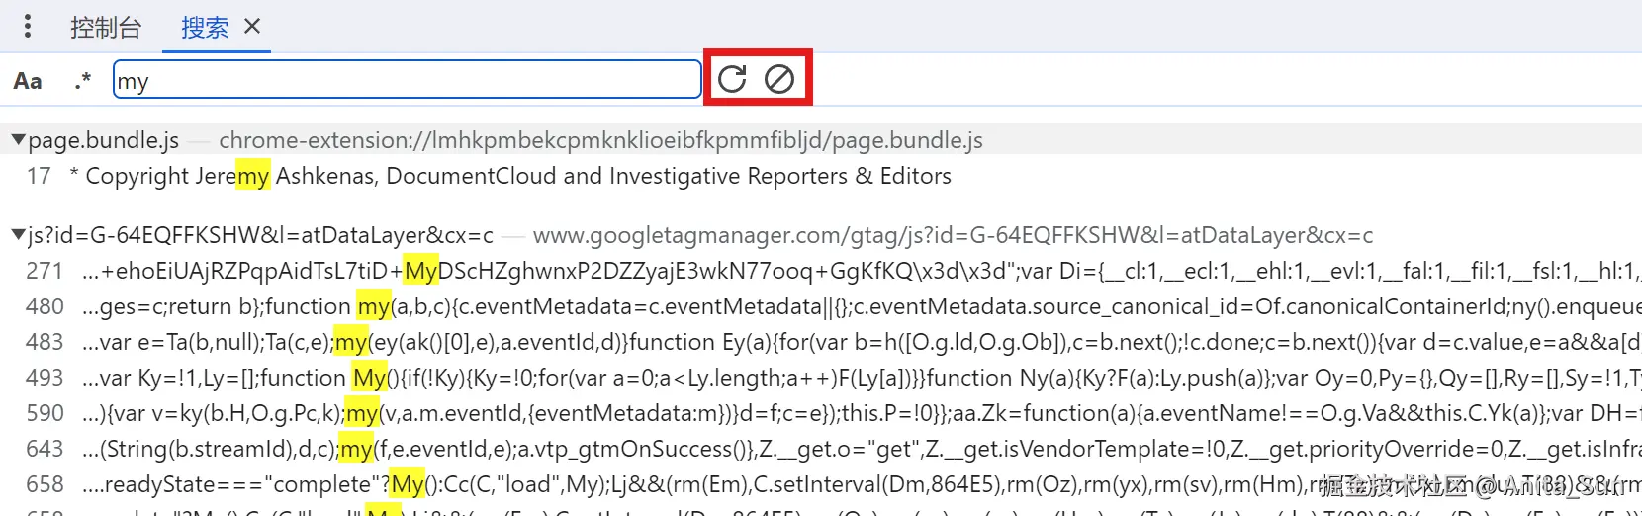Clear the search results
The image size is (1642, 516).
tap(779, 79)
